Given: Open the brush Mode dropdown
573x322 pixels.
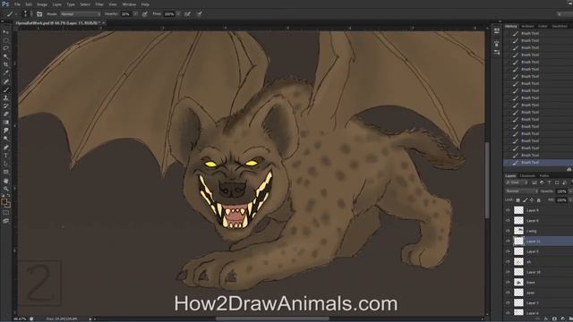Looking at the screenshot, I should click(80, 14).
